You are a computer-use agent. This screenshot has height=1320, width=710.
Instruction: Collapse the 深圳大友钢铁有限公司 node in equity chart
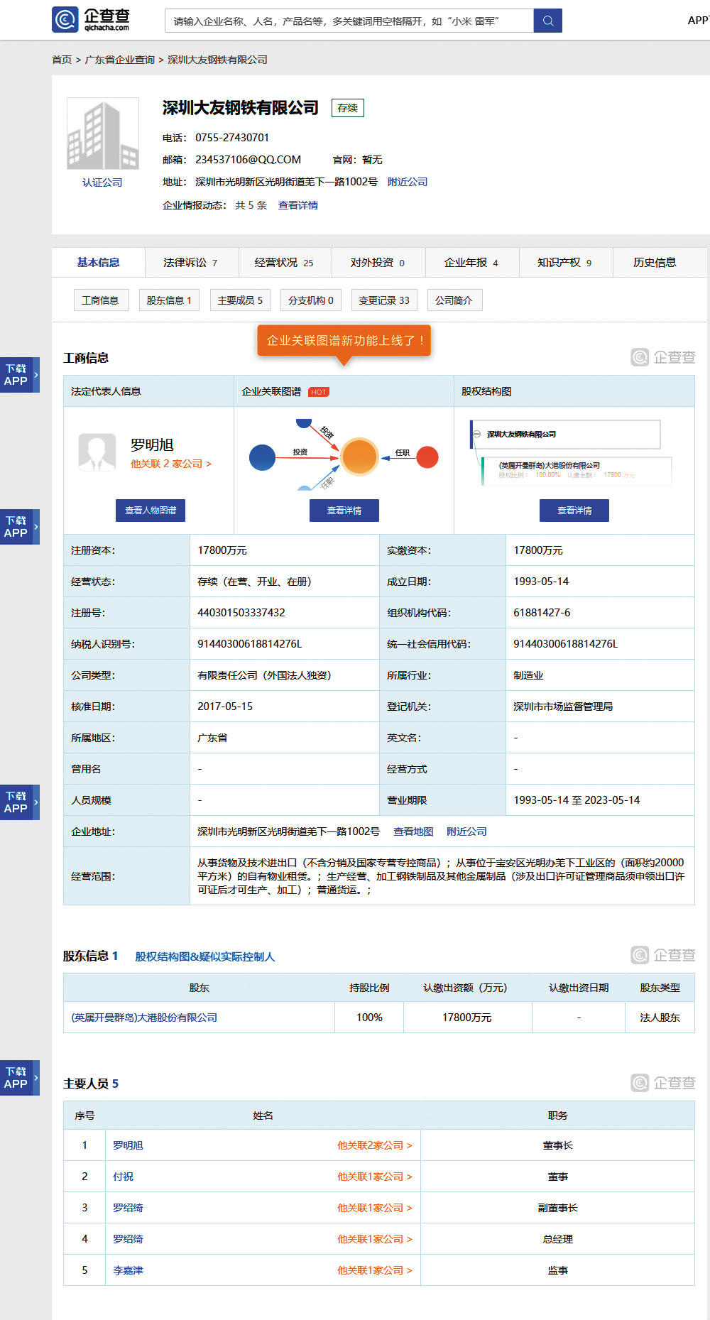[x=477, y=434]
